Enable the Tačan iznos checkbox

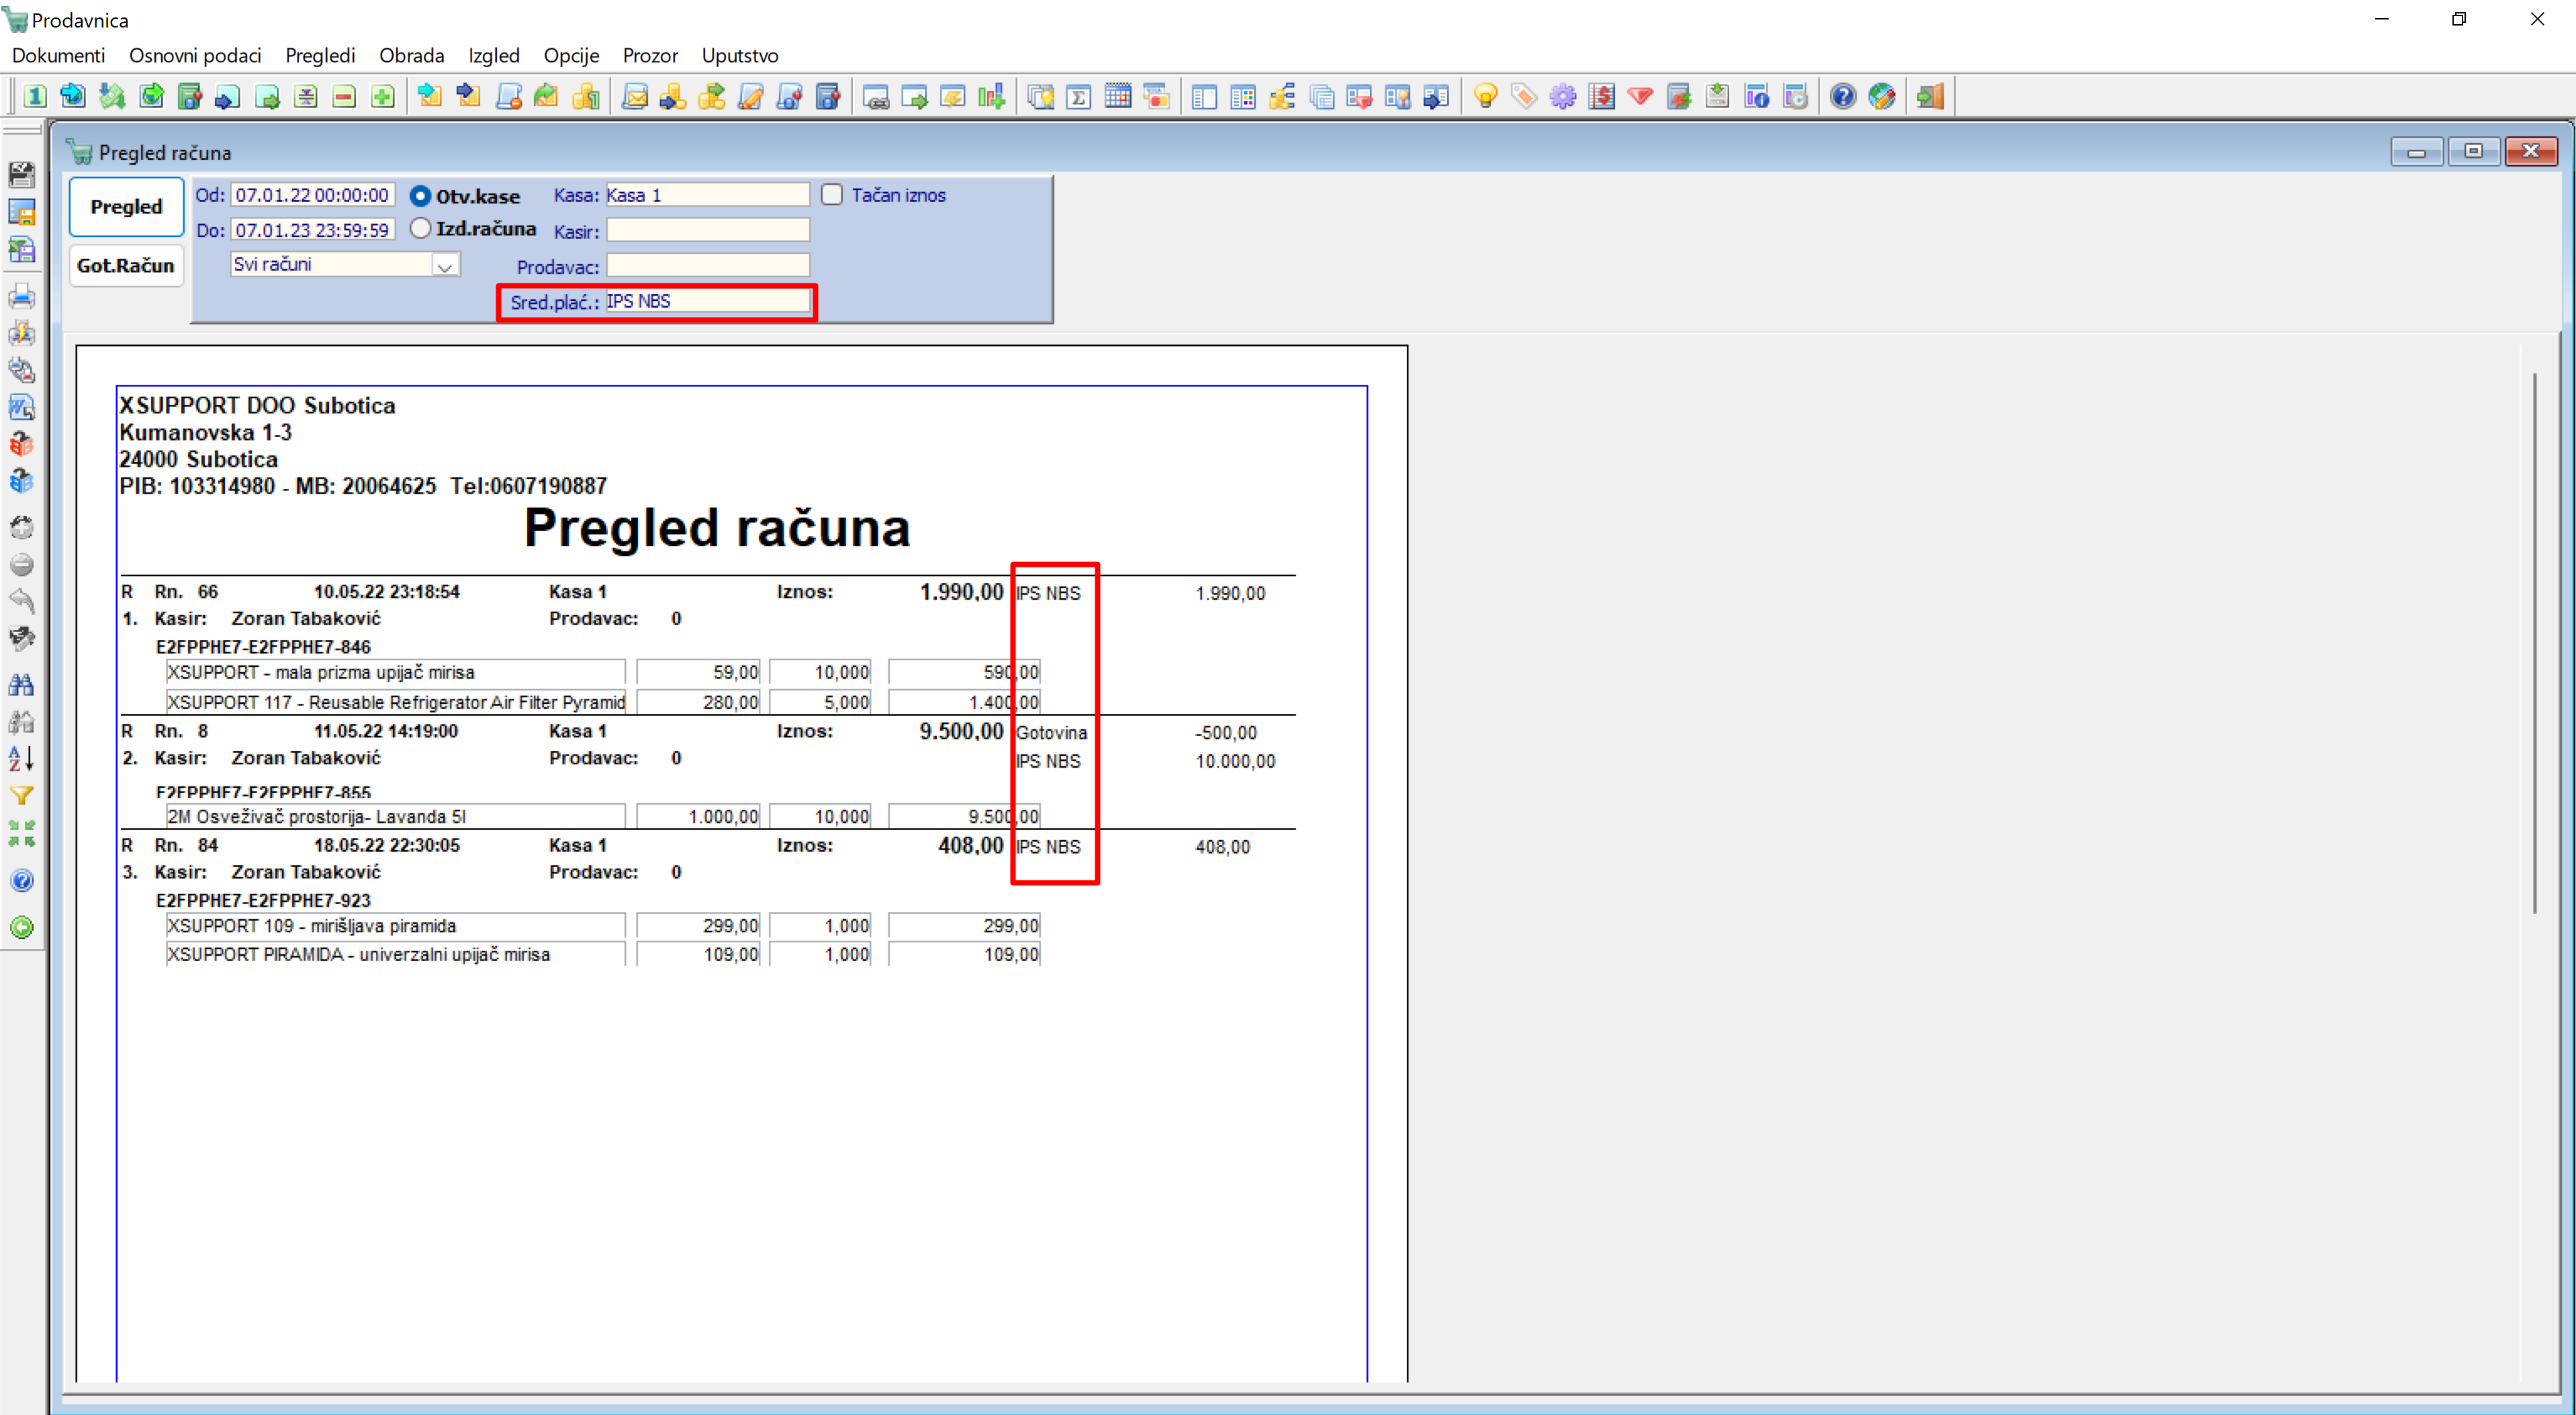click(x=832, y=195)
